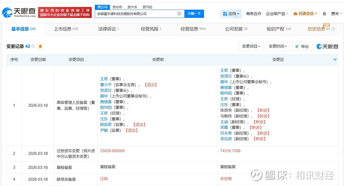Open 董小平 (监事会主席) profile link
Screen dimensions: 344x186
click(x=106, y=84)
